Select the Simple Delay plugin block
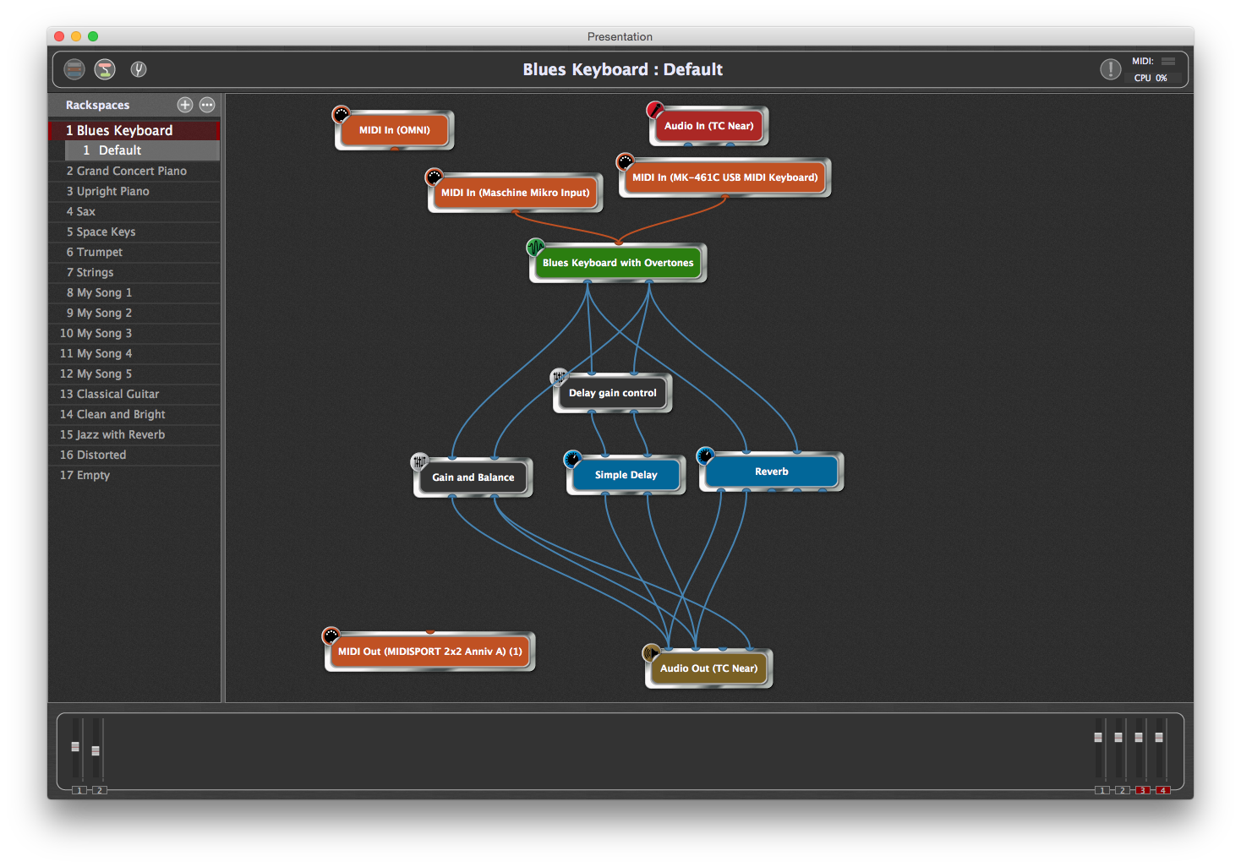1241x867 pixels. (626, 475)
